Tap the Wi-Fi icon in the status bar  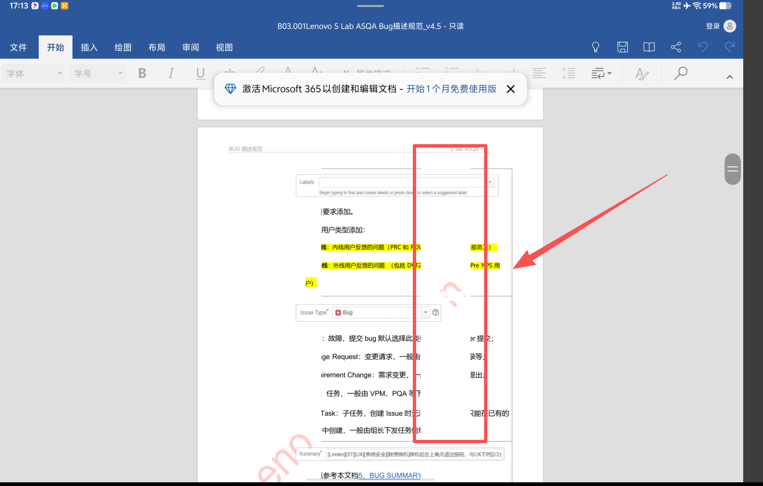tap(697, 6)
